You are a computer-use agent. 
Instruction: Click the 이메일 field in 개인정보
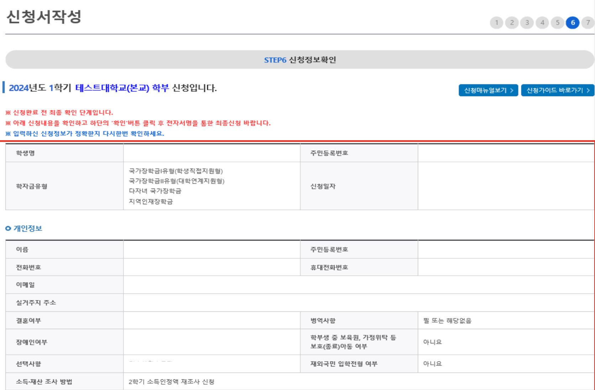point(356,285)
